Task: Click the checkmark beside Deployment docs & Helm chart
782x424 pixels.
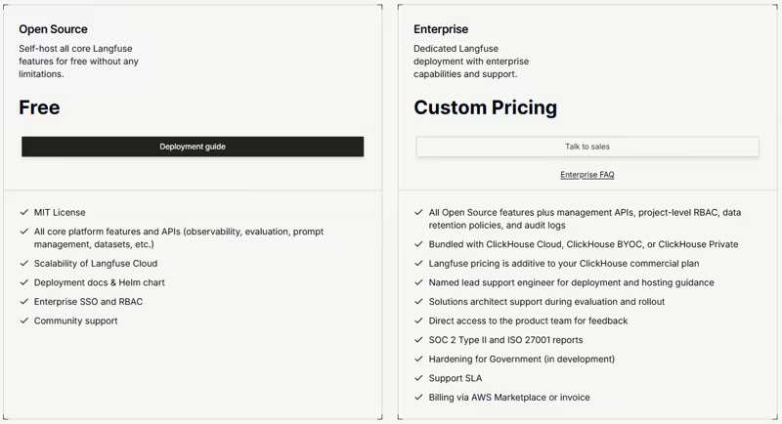Action: [x=23, y=282]
